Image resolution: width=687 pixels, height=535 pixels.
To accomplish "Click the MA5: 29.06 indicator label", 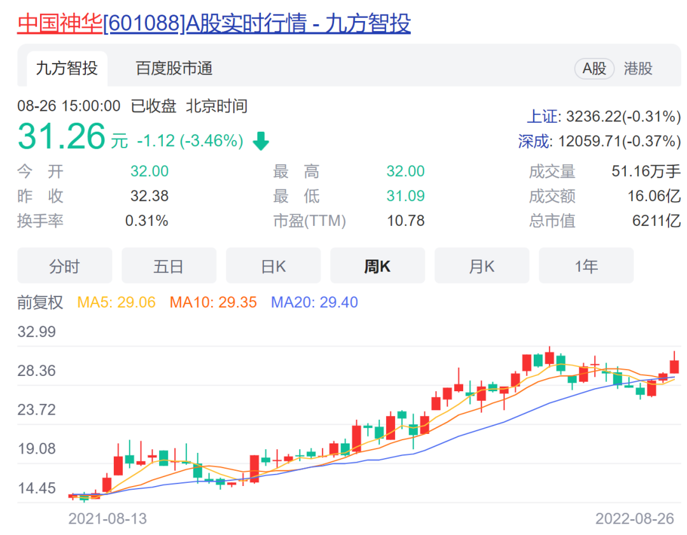I will point(116,302).
